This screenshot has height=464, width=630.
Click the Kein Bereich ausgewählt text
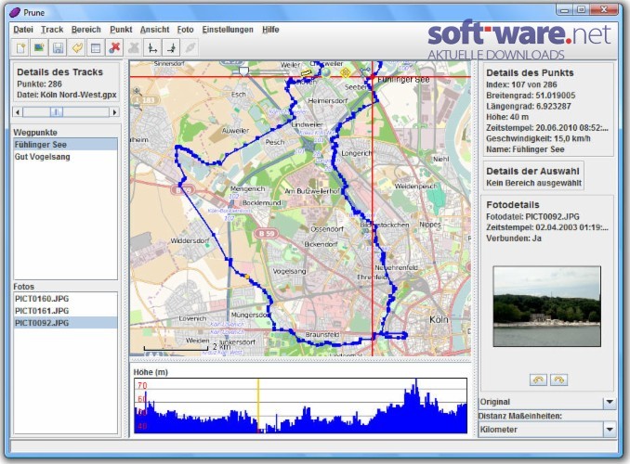pos(534,183)
